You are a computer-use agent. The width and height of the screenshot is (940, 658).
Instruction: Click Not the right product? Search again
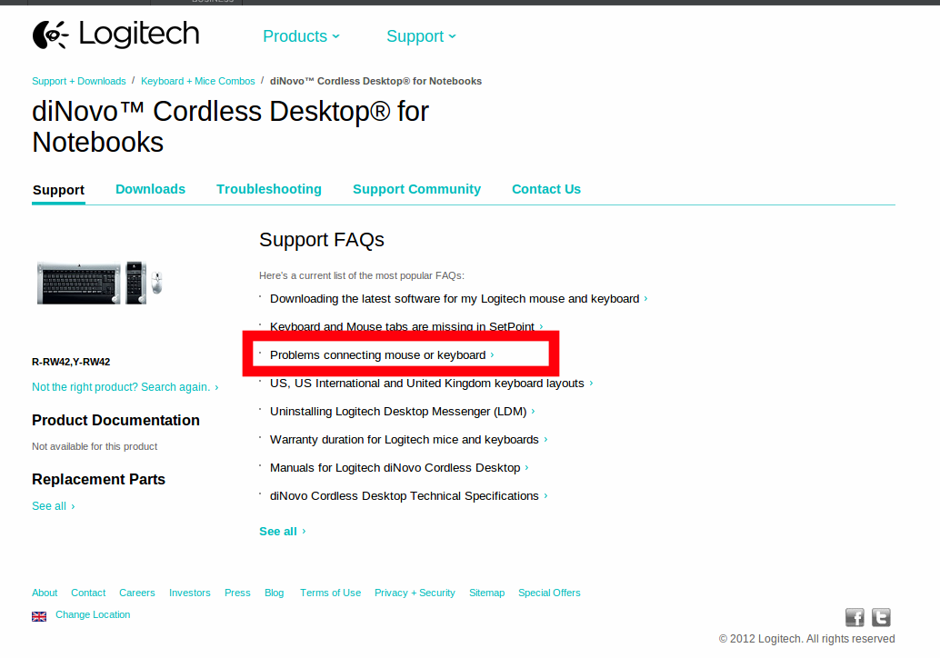point(125,387)
